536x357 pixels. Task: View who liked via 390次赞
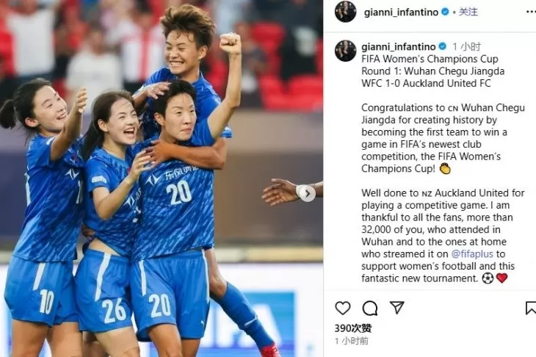352,328
